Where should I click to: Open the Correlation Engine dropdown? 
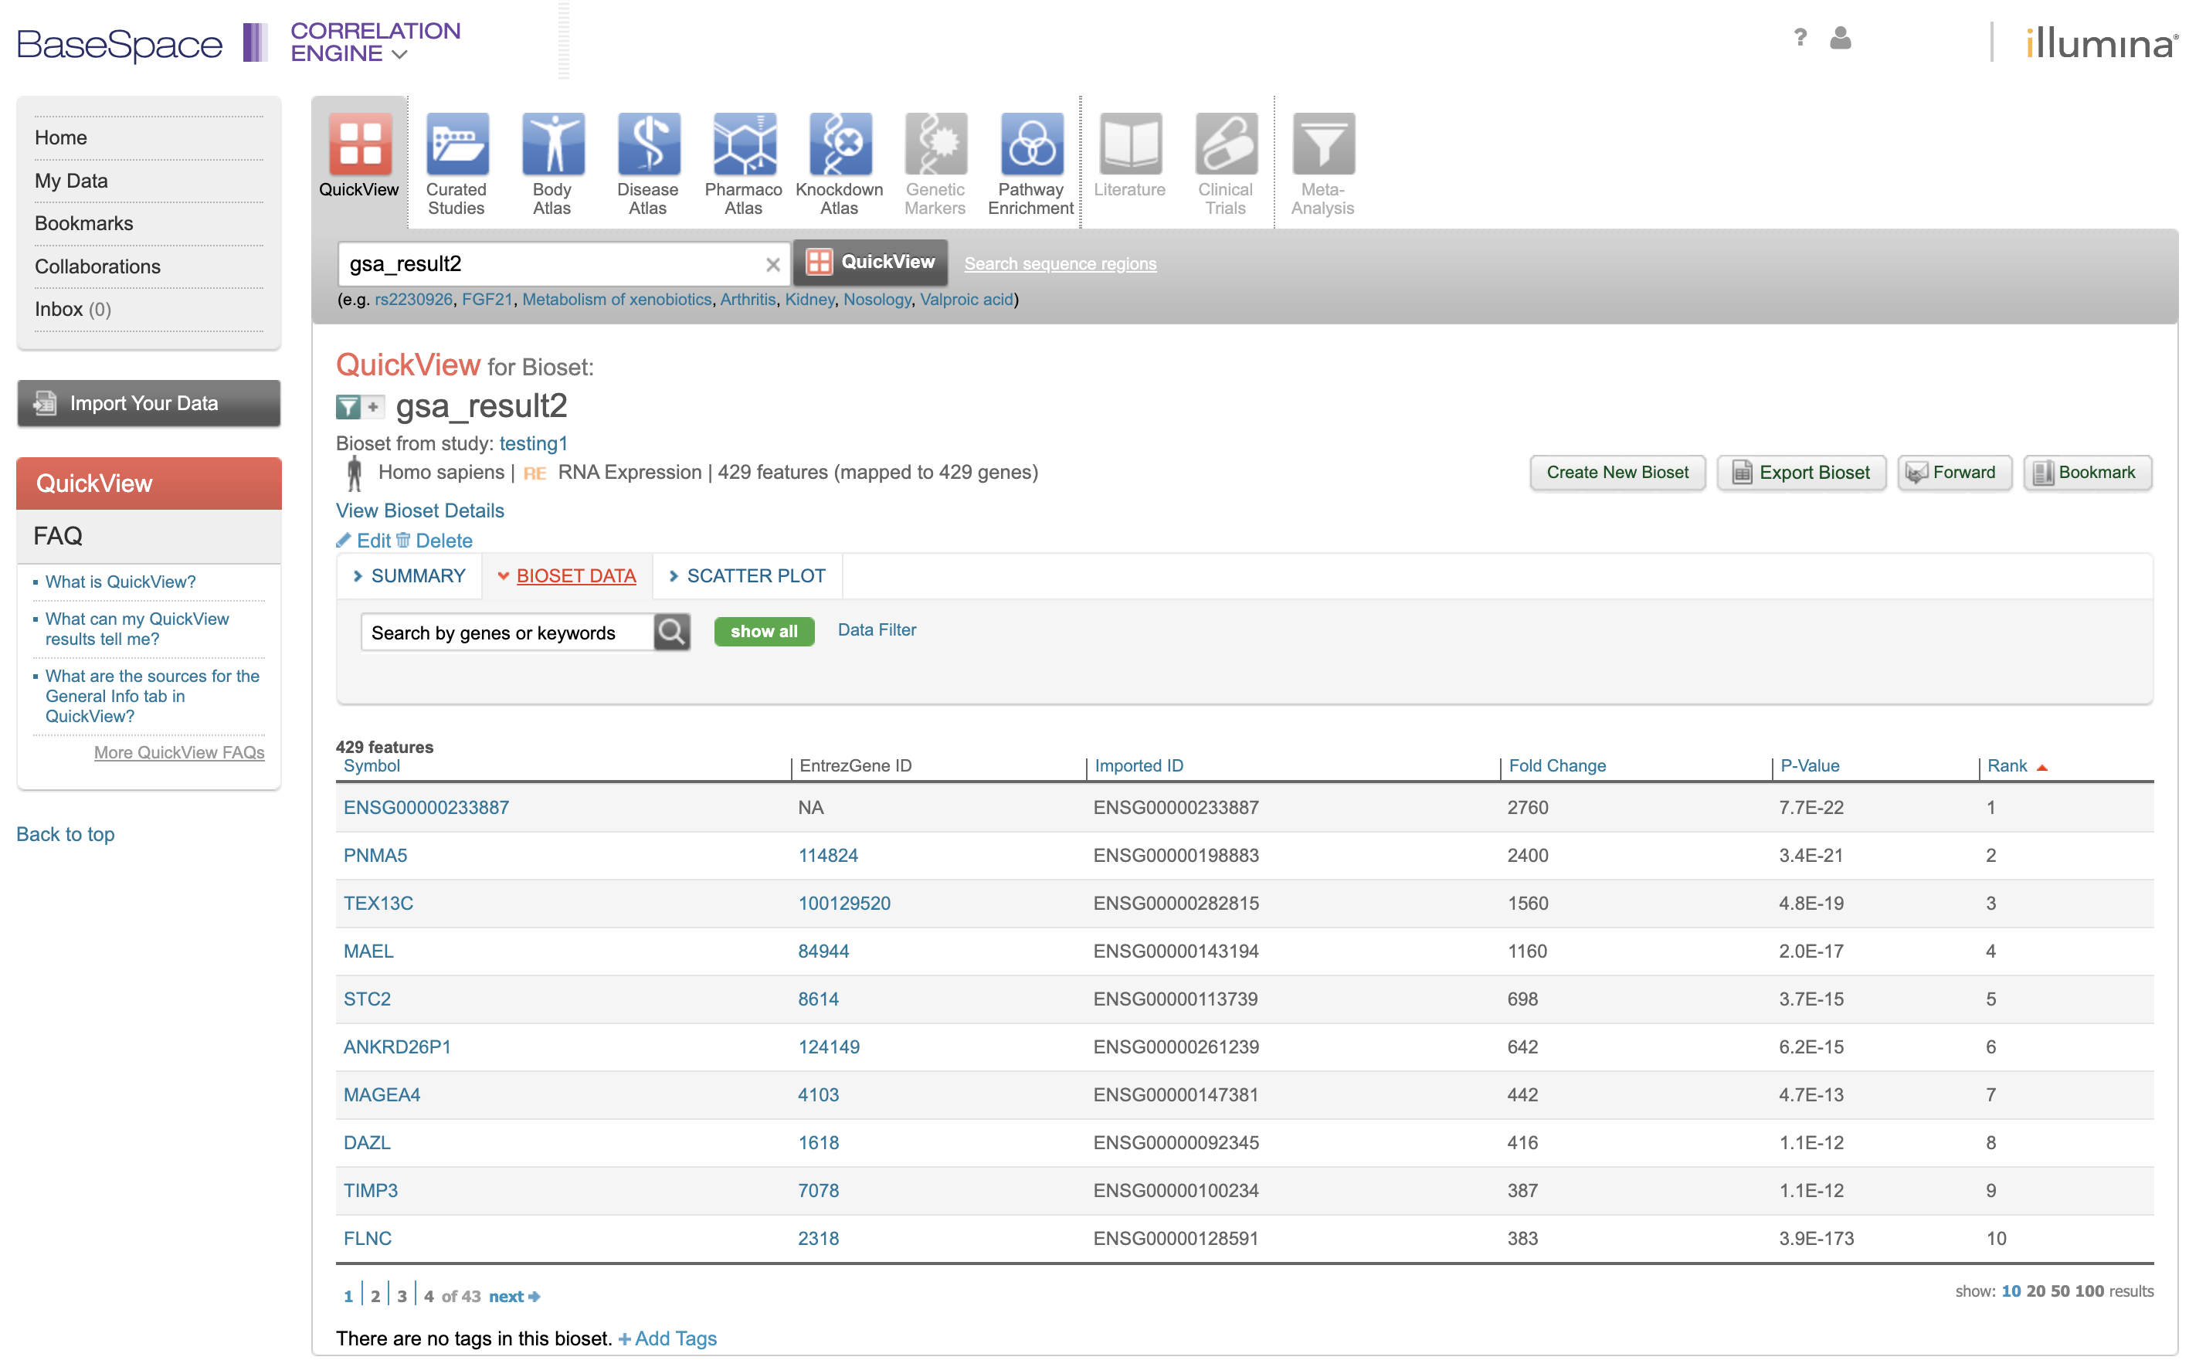coord(399,54)
